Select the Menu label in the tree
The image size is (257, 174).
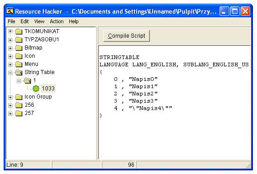coord(31,64)
